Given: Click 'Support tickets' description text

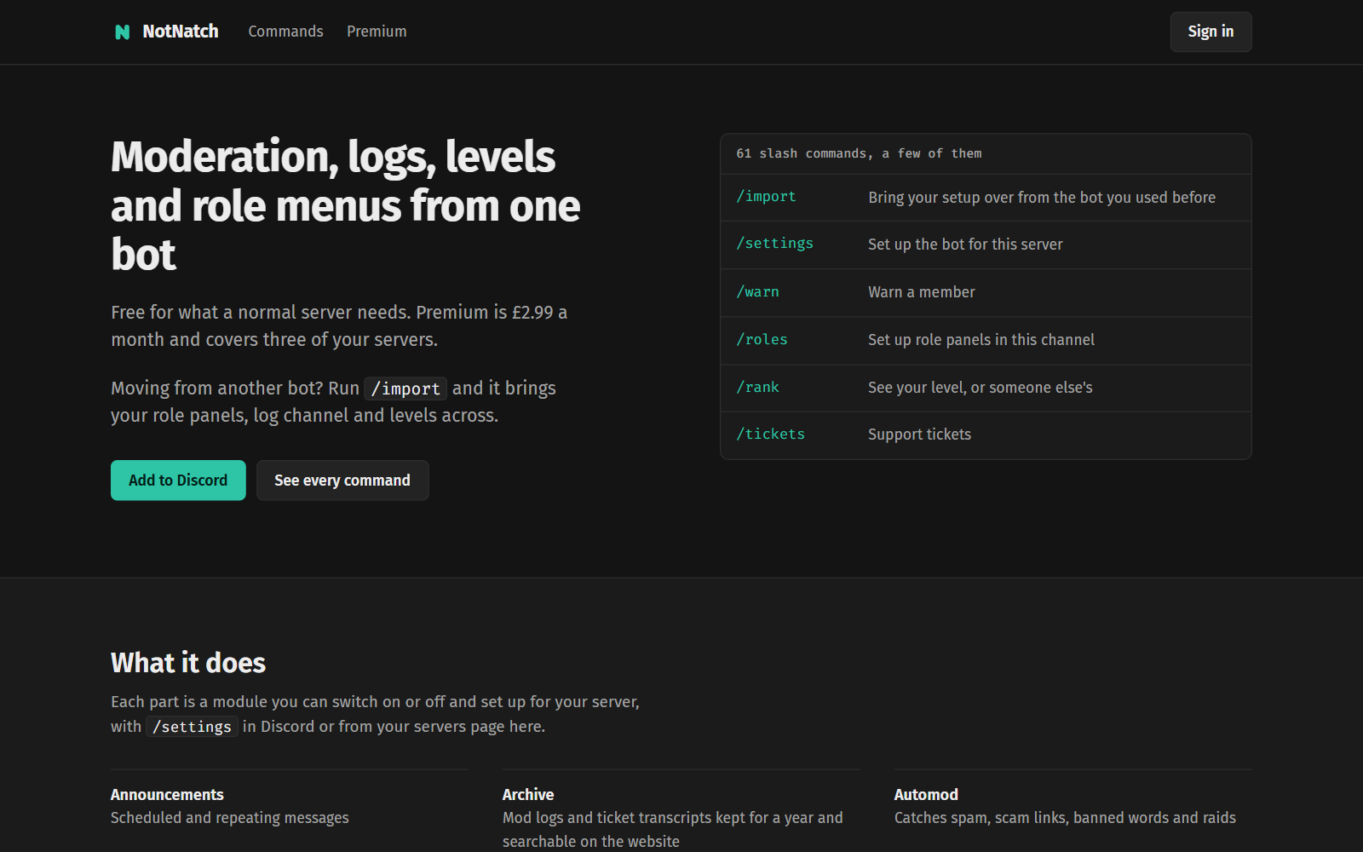Looking at the screenshot, I should 919,435.
